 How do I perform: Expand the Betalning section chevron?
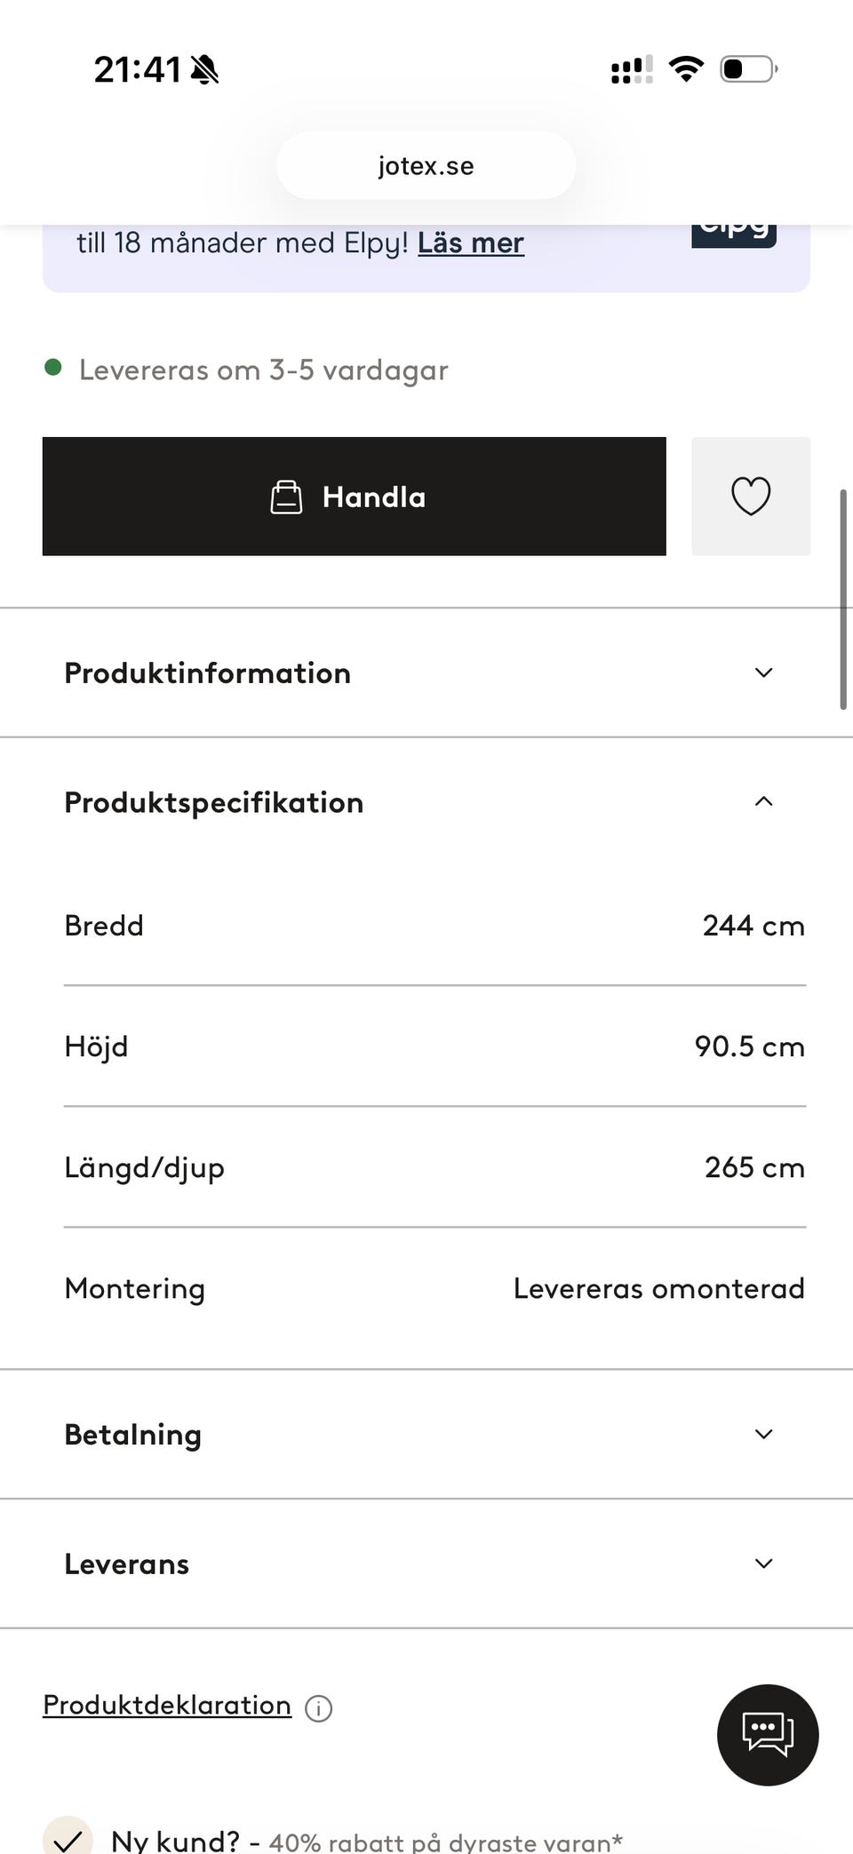coord(763,1434)
